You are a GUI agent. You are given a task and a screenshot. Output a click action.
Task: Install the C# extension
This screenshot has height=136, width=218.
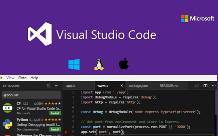point(55,113)
